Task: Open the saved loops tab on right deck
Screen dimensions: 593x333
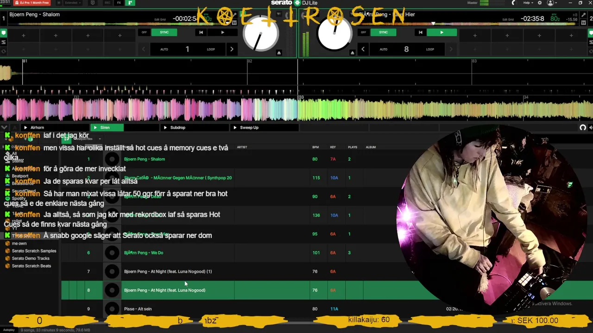Action: (590, 42)
